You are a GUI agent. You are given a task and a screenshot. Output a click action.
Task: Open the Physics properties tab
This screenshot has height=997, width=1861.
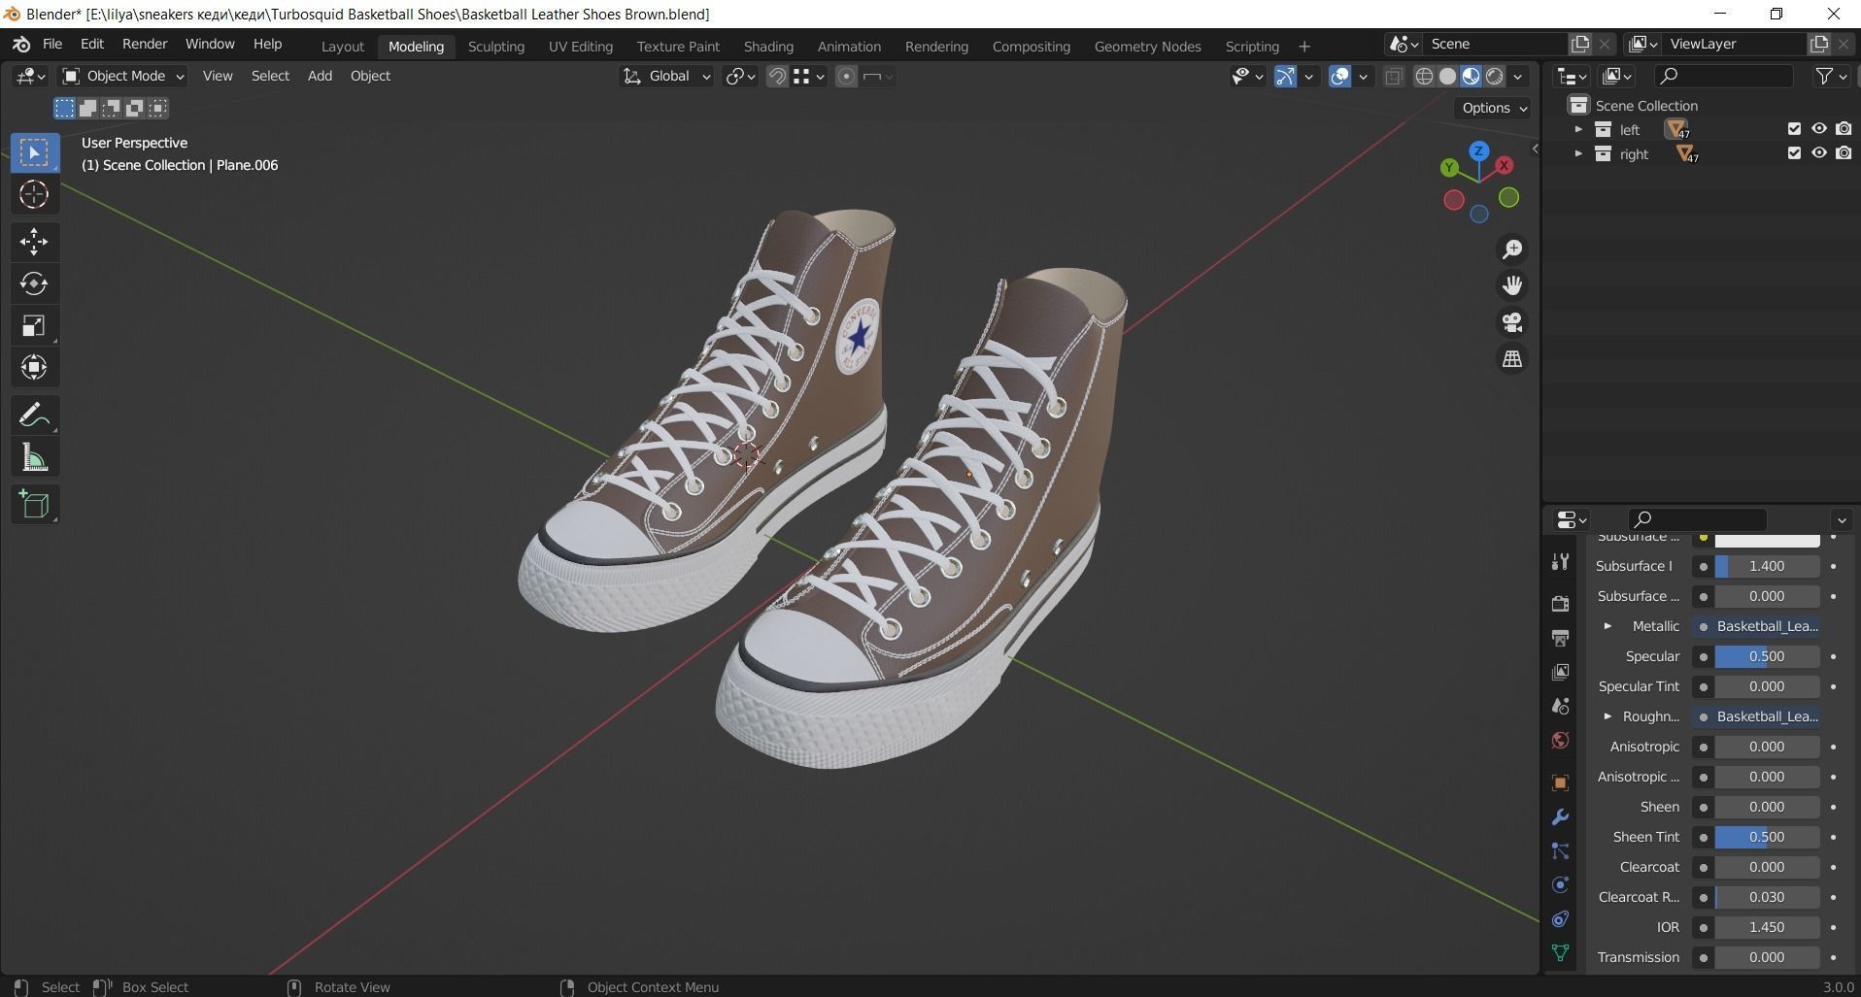pyautogui.click(x=1560, y=885)
